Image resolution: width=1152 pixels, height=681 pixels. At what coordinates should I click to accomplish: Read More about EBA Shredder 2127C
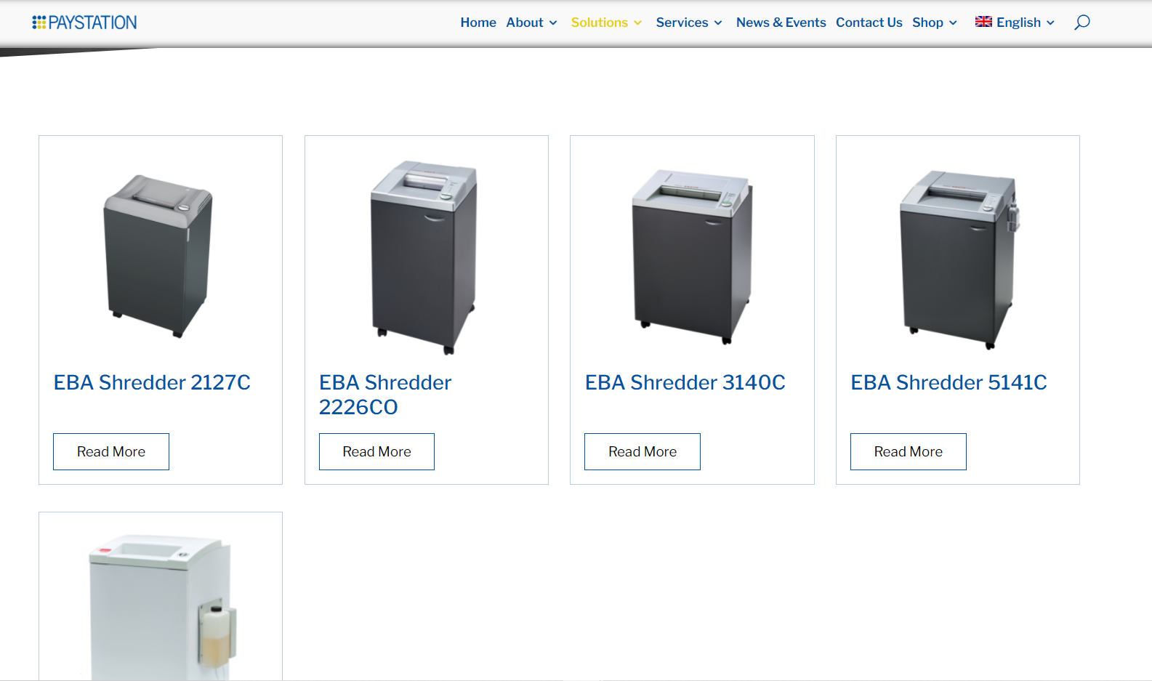coord(111,451)
